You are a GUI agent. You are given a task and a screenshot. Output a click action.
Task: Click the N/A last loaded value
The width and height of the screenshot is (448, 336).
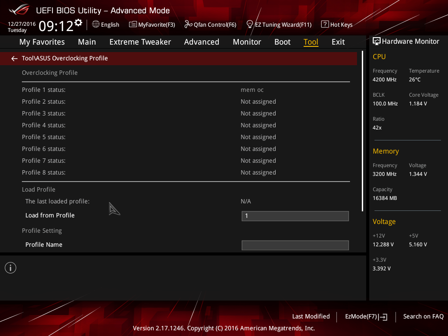click(246, 201)
